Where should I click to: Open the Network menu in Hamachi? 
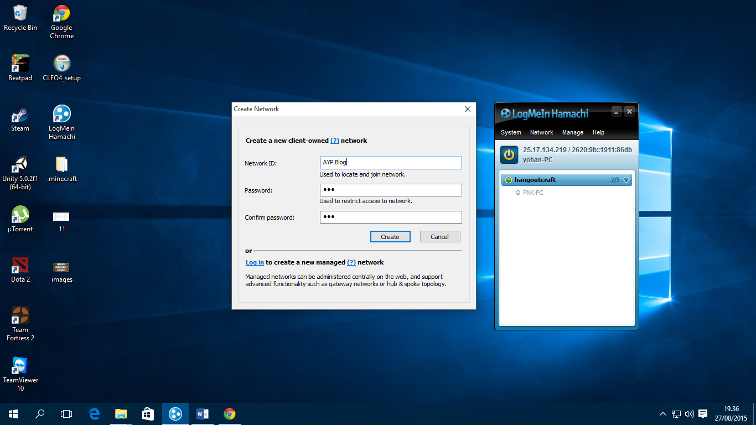541,132
